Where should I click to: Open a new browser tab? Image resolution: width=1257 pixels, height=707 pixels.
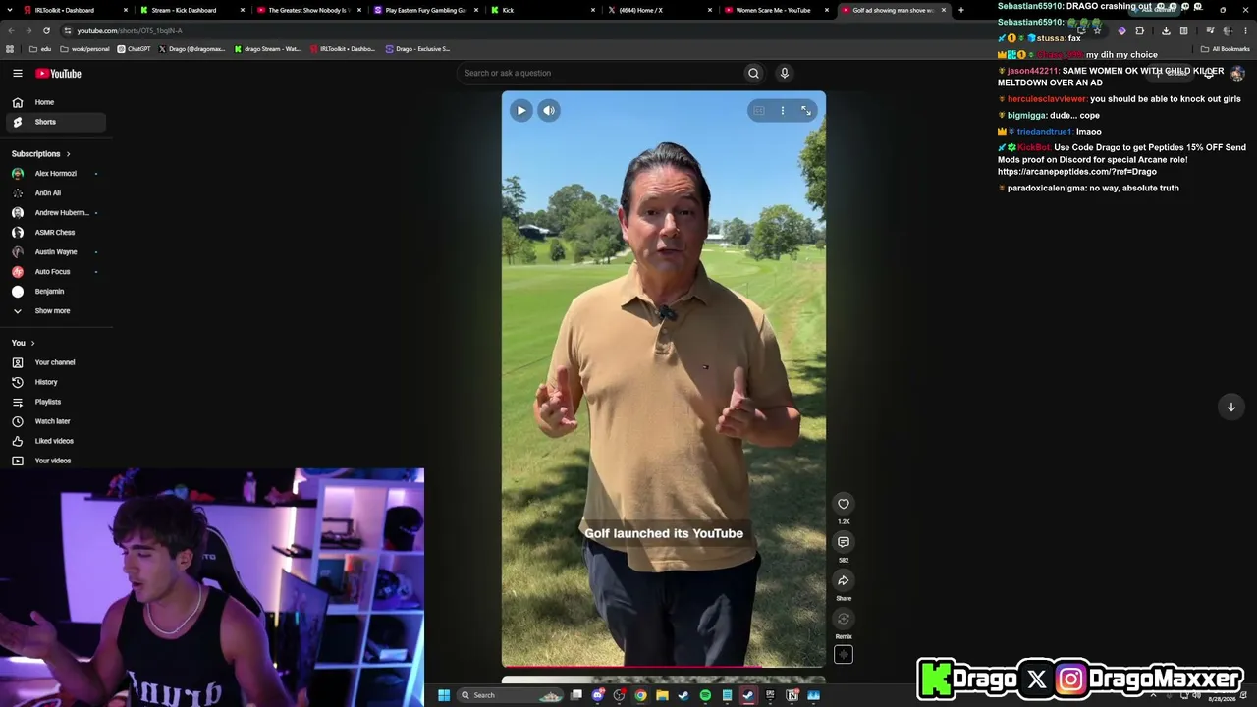[x=961, y=10]
